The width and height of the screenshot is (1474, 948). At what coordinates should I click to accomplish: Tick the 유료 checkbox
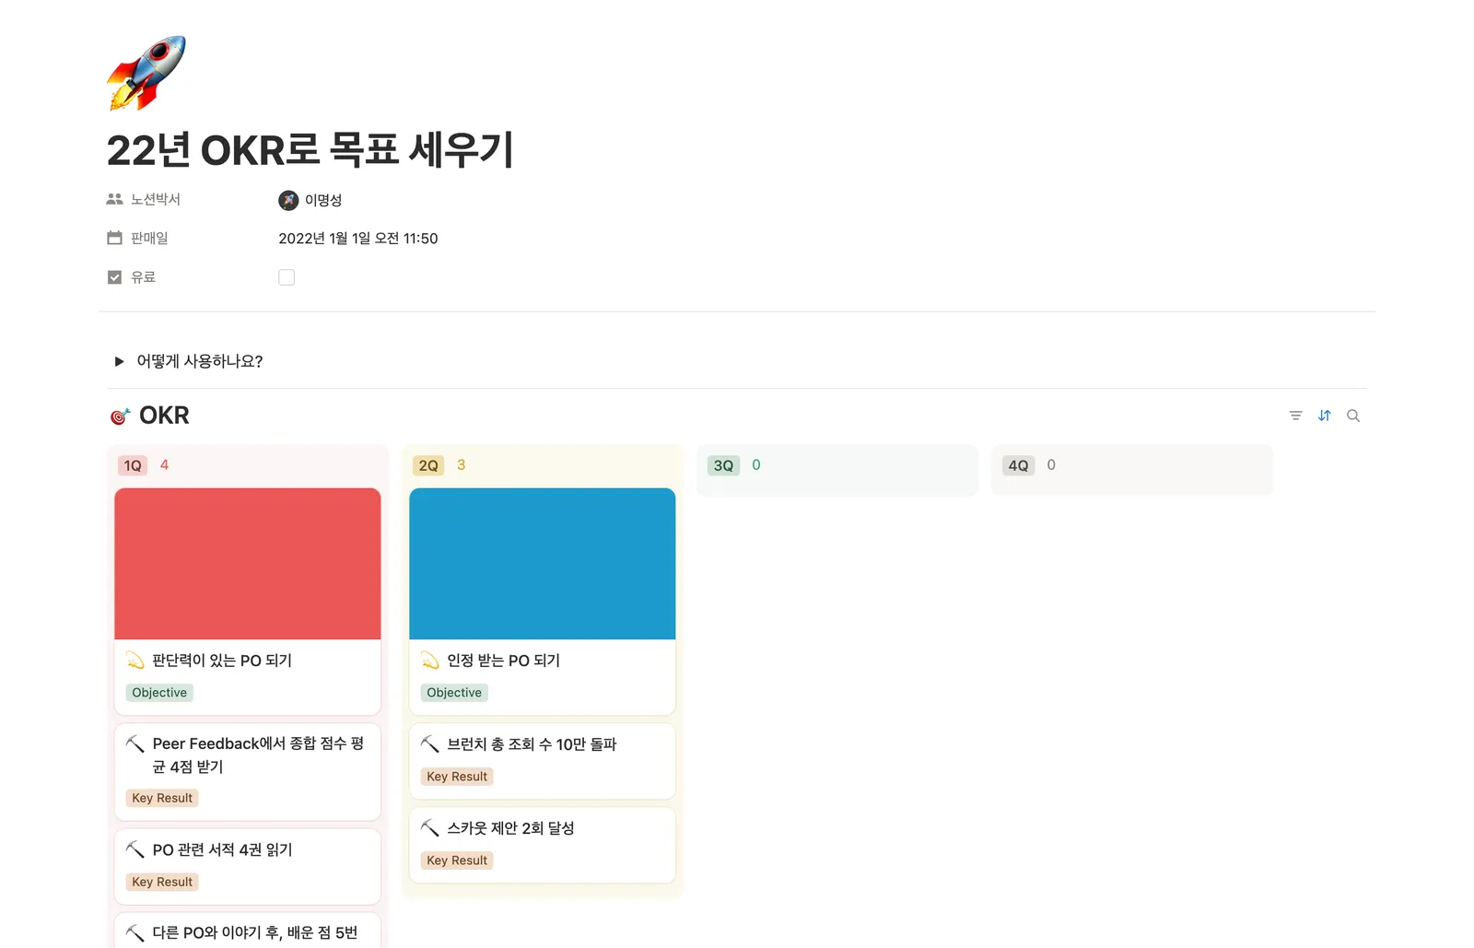coord(287,277)
